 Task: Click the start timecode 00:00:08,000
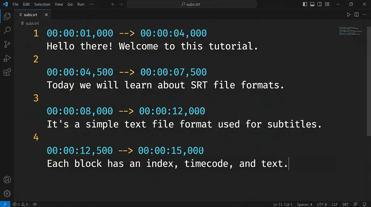click(x=80, y=111)
